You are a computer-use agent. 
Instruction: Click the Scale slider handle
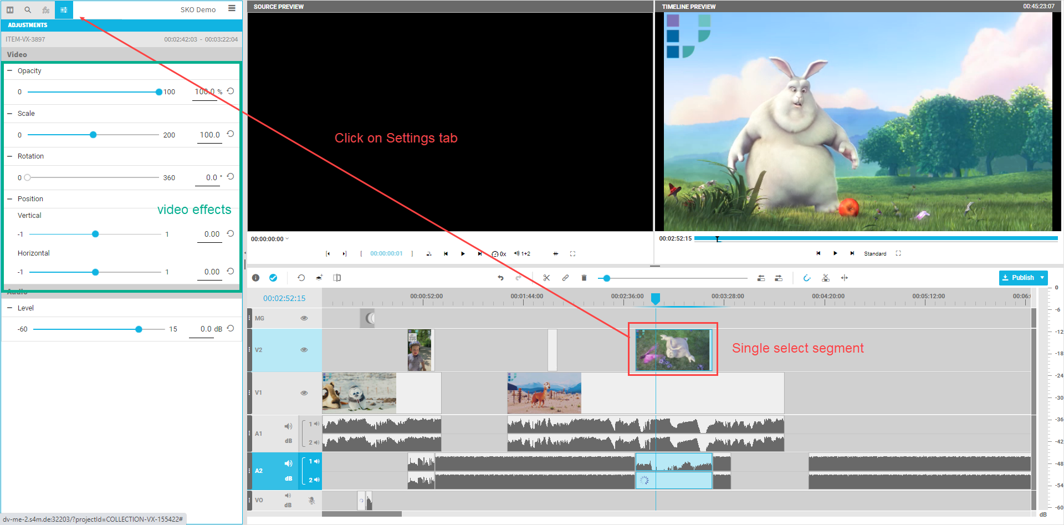pyautogui.click(x=93, y=135)
